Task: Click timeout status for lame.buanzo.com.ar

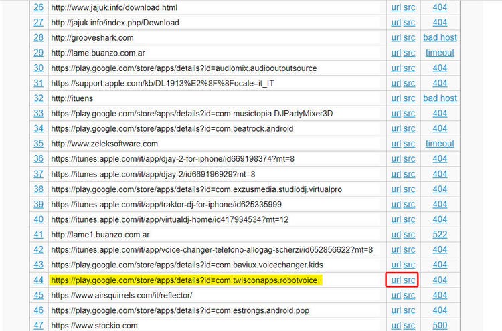Action: tap(440, 53)
